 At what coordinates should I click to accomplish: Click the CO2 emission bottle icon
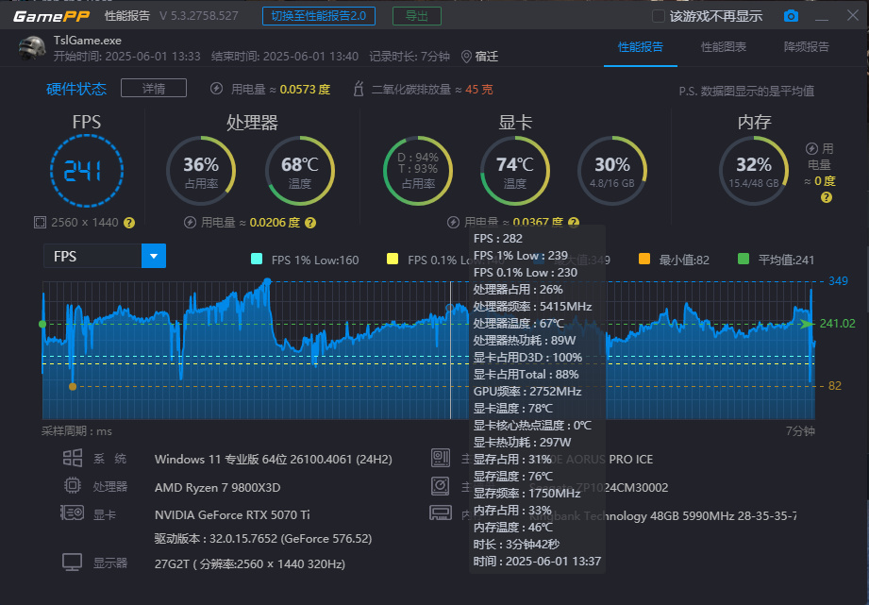coord(359,89)
